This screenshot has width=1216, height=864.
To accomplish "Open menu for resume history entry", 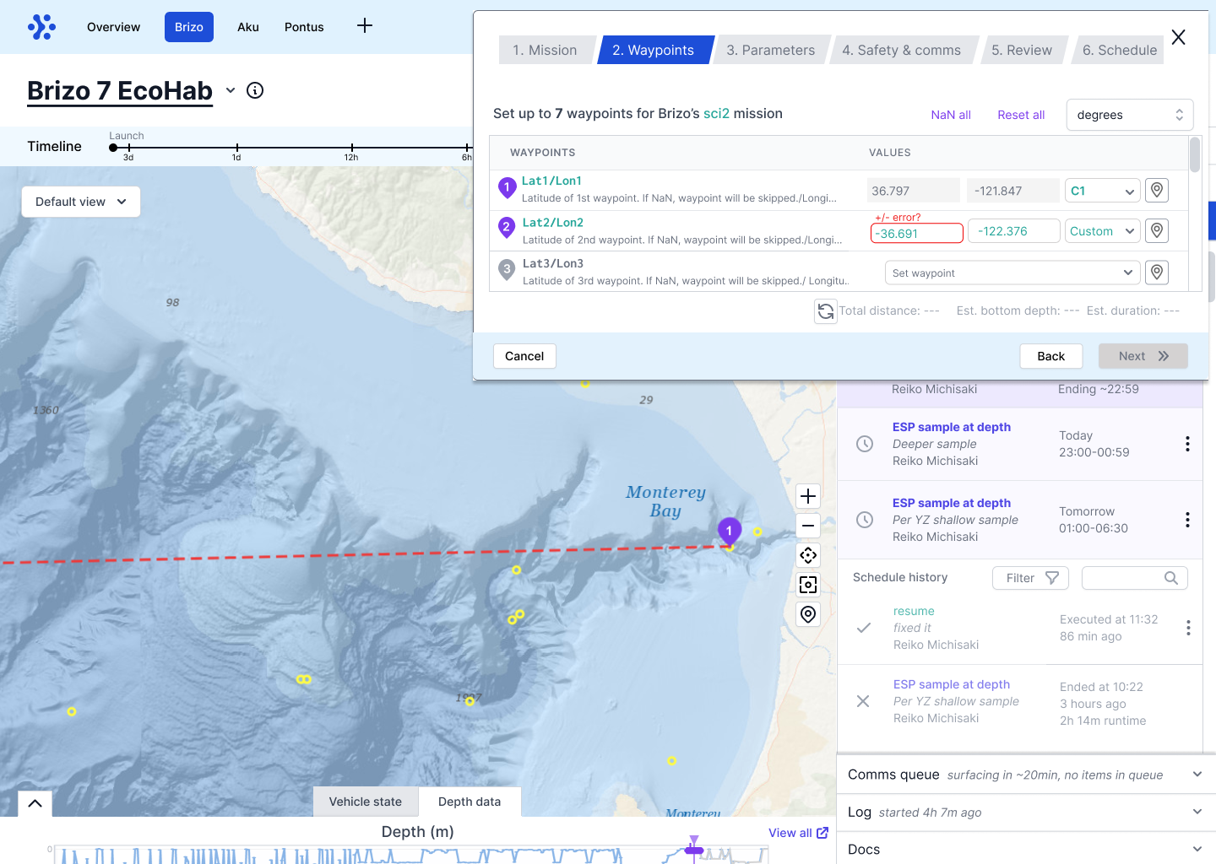I will 1187,628.
